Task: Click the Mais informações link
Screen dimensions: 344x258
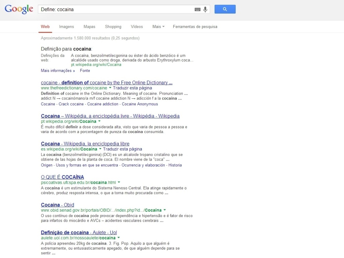Action: tap(56, 71)
